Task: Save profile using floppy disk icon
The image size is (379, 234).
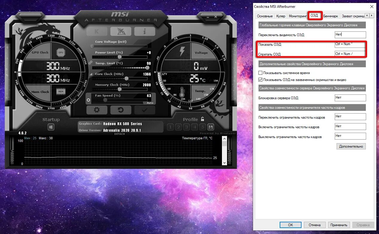Action: [211, 127]
